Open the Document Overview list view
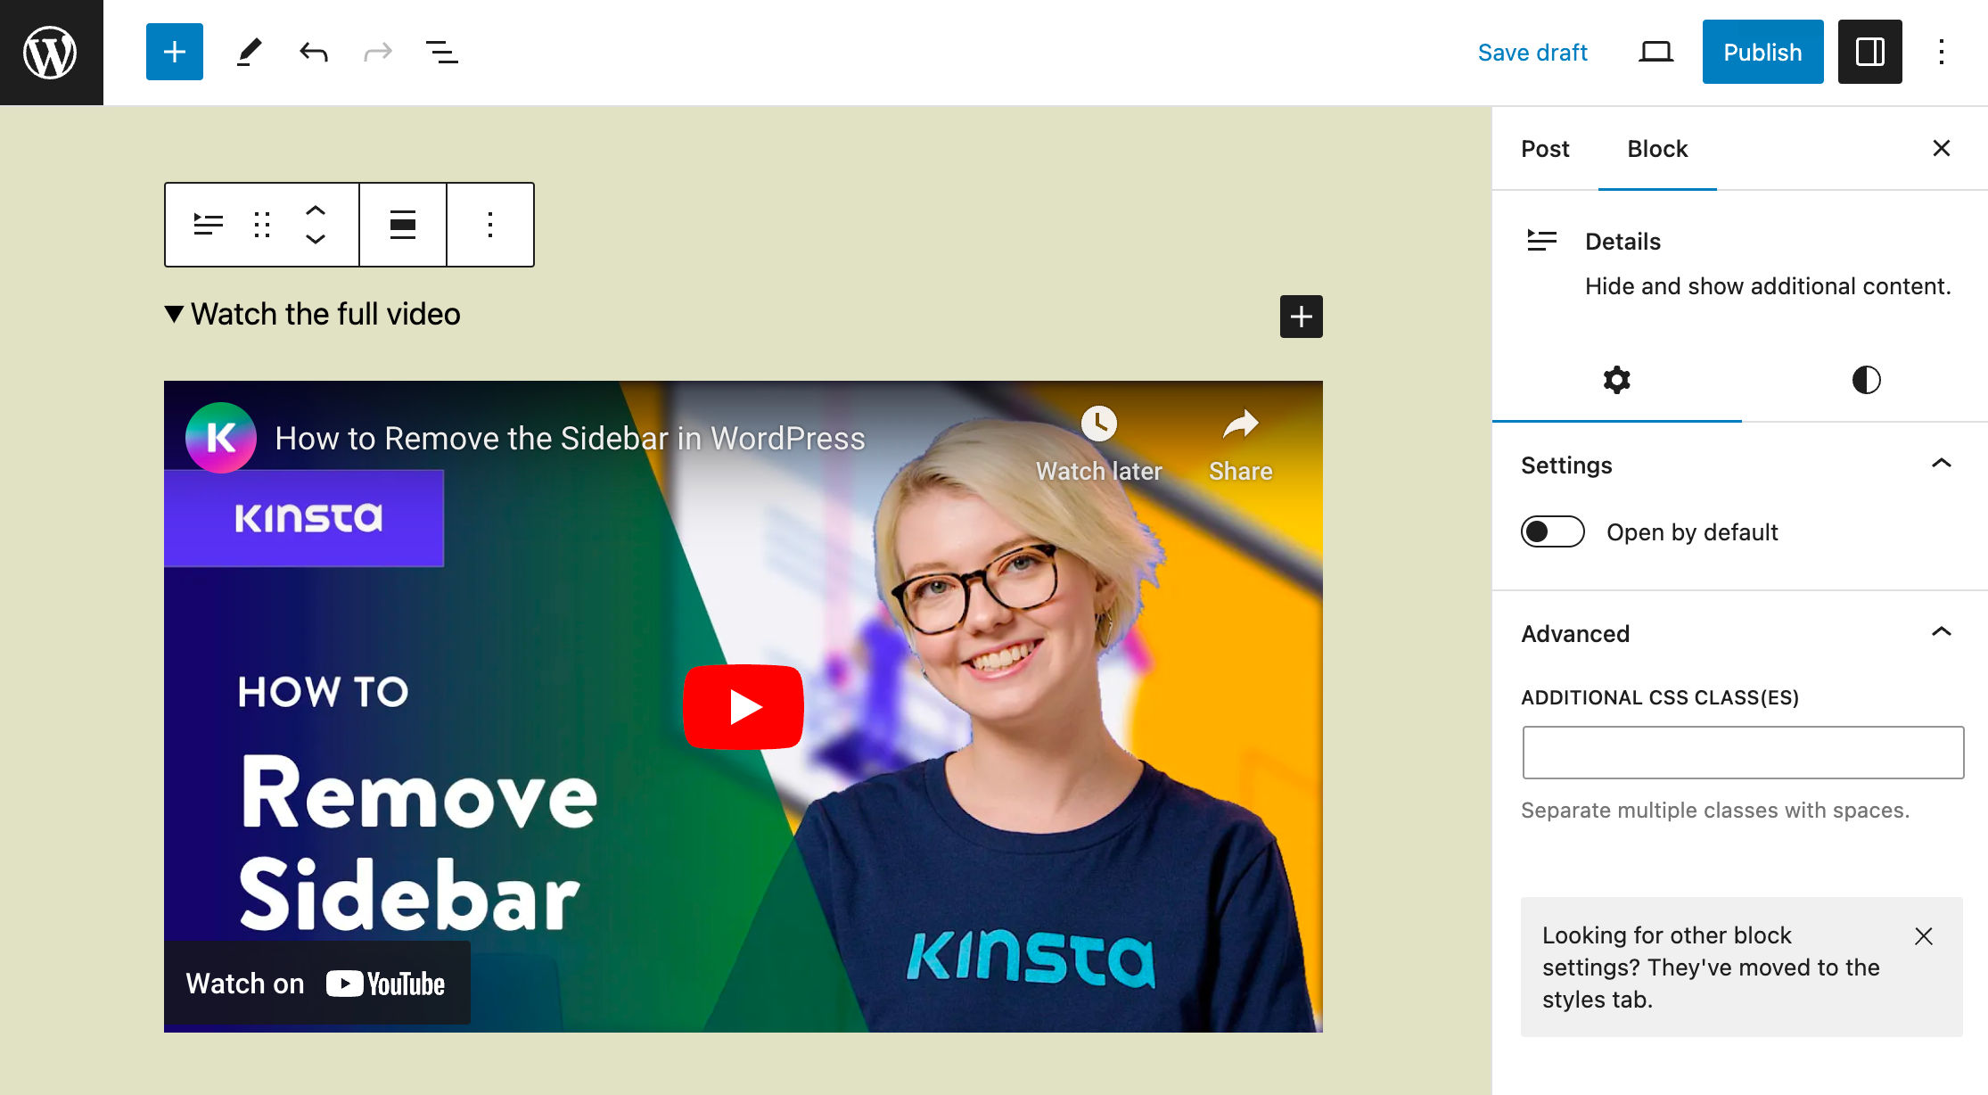Screen dimensions: 1988x1095 [441, 52]
